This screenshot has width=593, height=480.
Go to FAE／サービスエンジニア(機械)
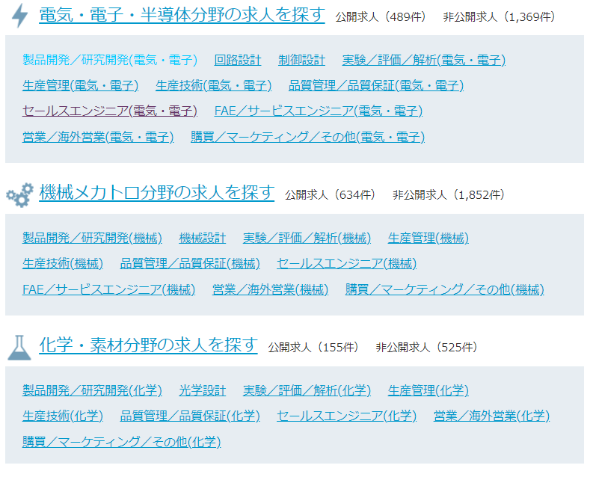click(x=108, y=290)
